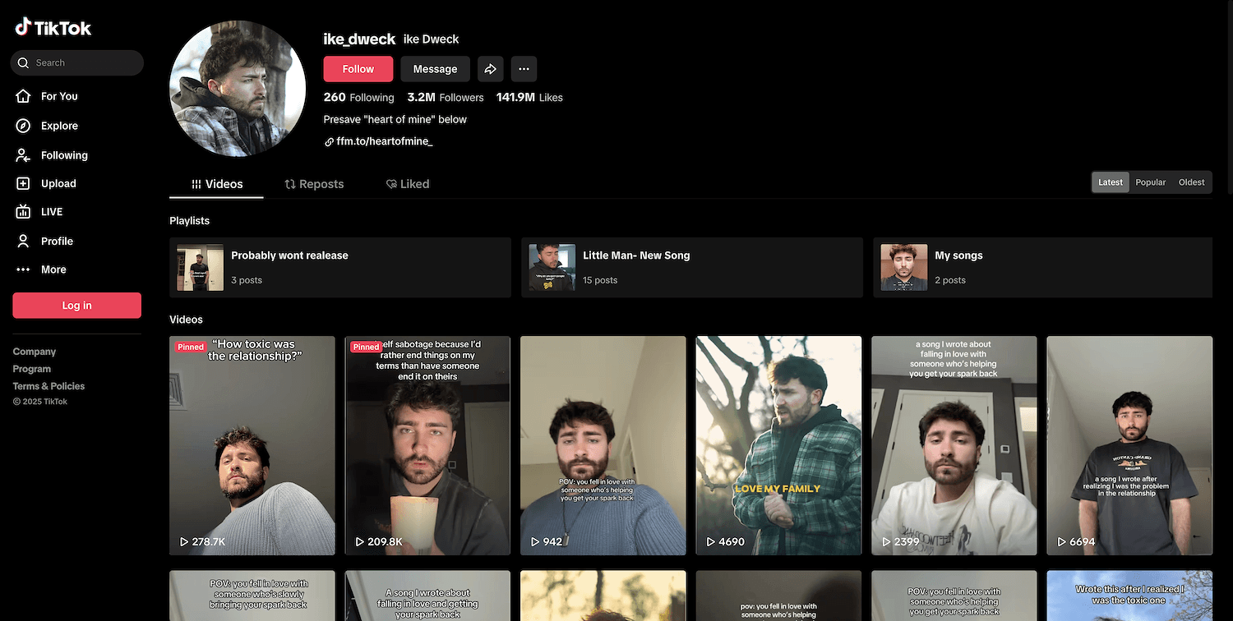Switch to the Liked tab
This screenshot has width=1233, height=621.
tap(408, 184)
